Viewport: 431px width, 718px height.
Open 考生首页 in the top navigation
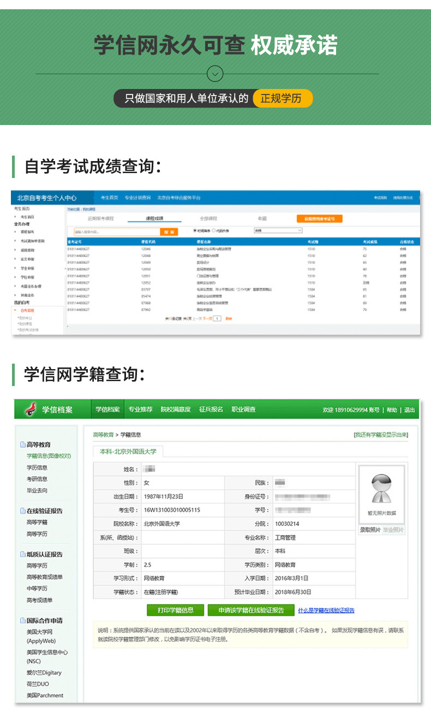pyautogui.click(x=109, y=198)
